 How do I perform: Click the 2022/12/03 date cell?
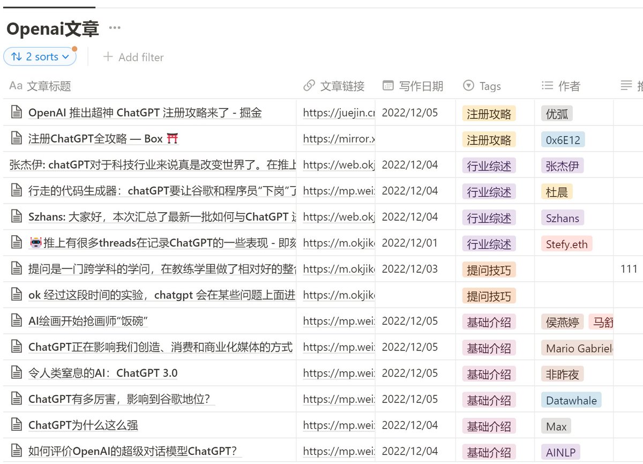[x=410, y=269]
